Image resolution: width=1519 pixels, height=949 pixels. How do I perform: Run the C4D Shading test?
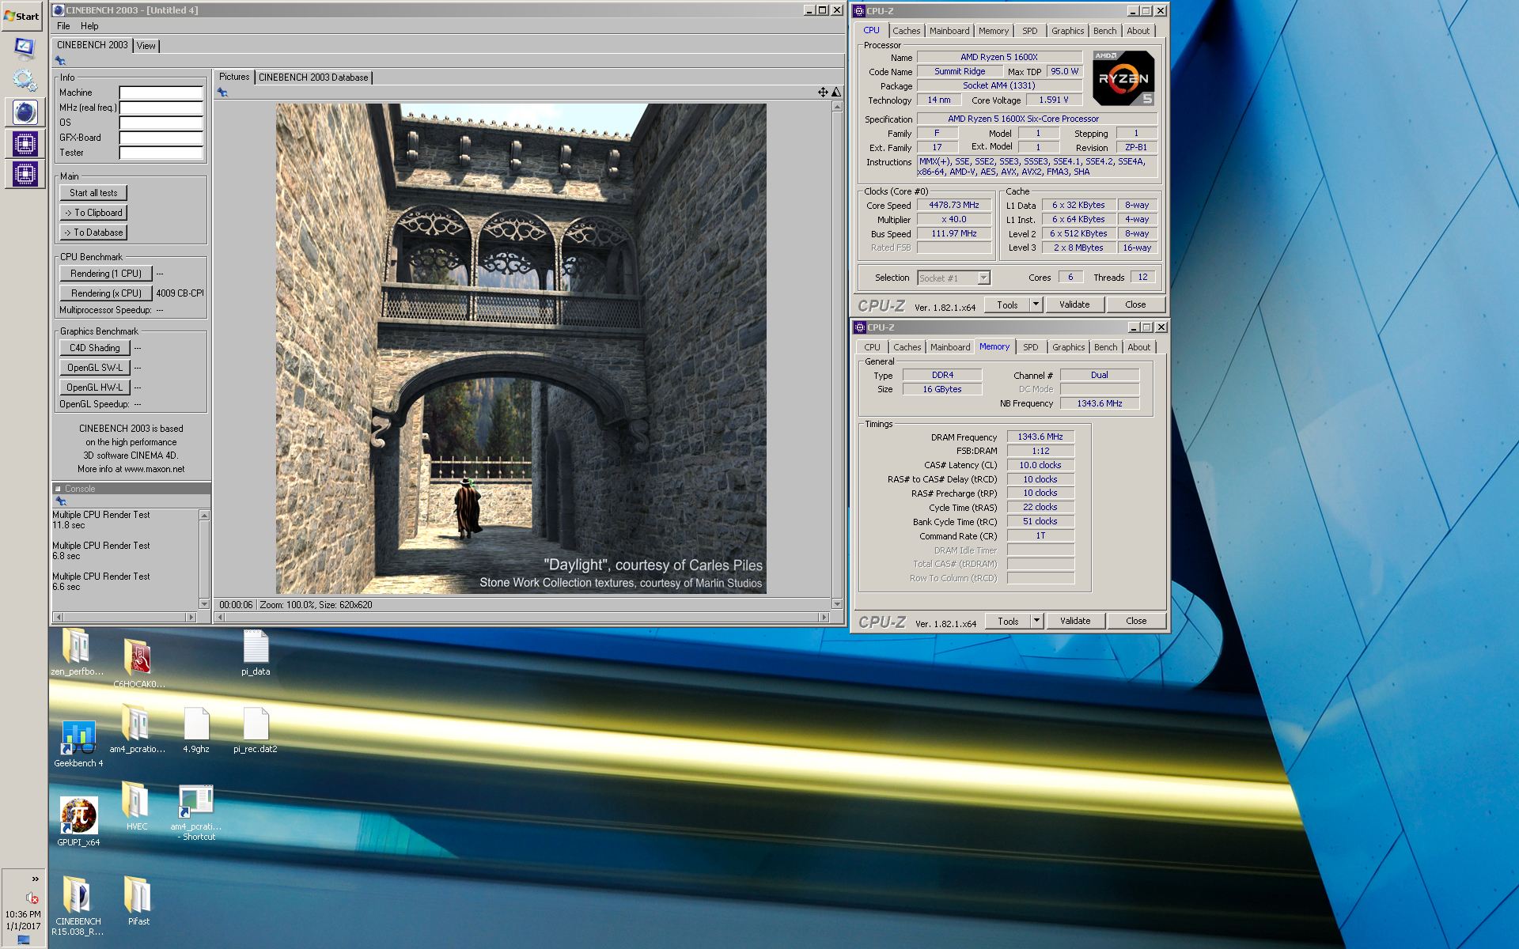[94, 348]
